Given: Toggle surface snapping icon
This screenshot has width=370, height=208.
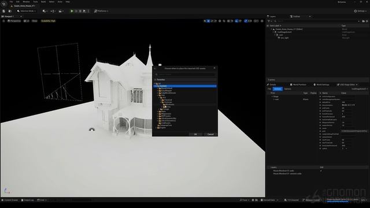Looking at the screenshot, I should coord(224,21).
